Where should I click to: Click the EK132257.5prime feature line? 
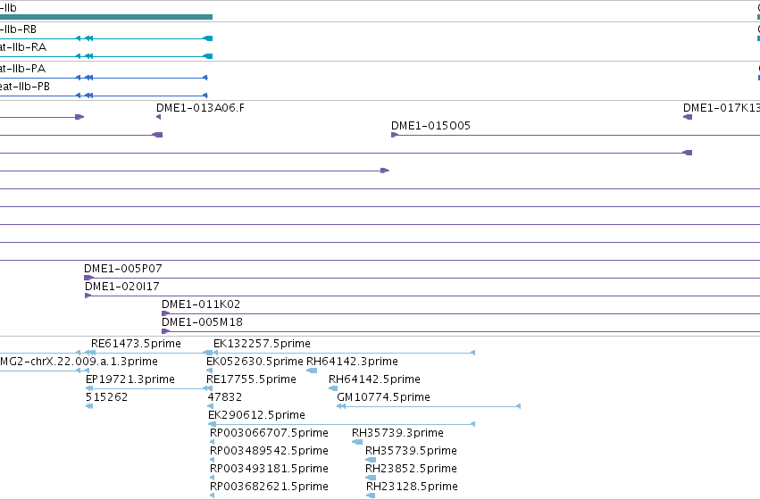[x=344, y=354]
